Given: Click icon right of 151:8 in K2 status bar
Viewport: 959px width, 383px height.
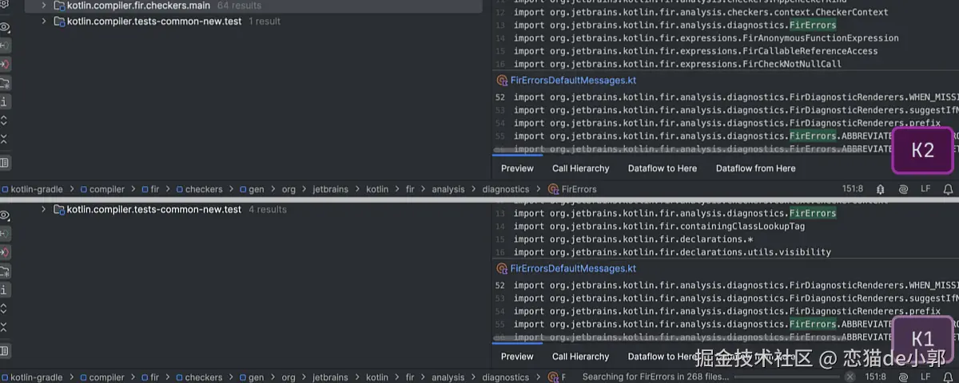Looking at the screenshot, I should click(x=880, y=189).
